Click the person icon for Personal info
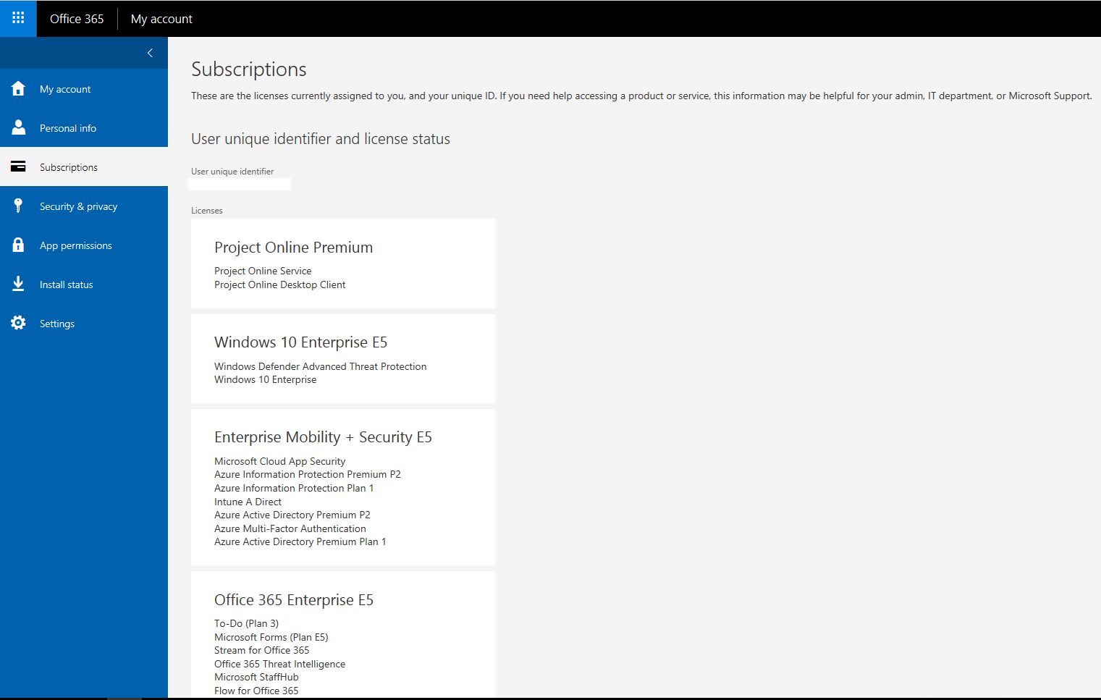 [18, 127]
